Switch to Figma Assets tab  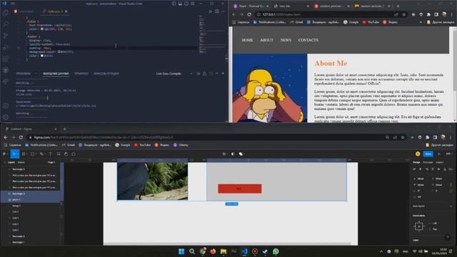point(21,162)
